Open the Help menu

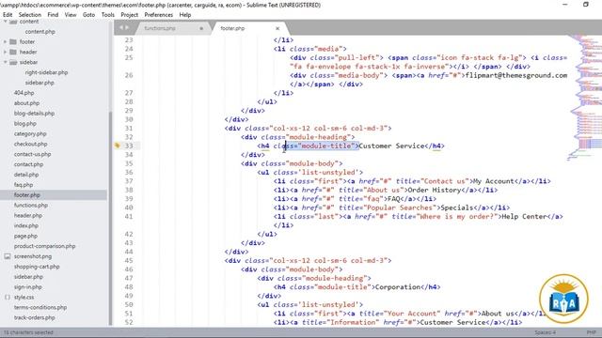pos(184,15)
